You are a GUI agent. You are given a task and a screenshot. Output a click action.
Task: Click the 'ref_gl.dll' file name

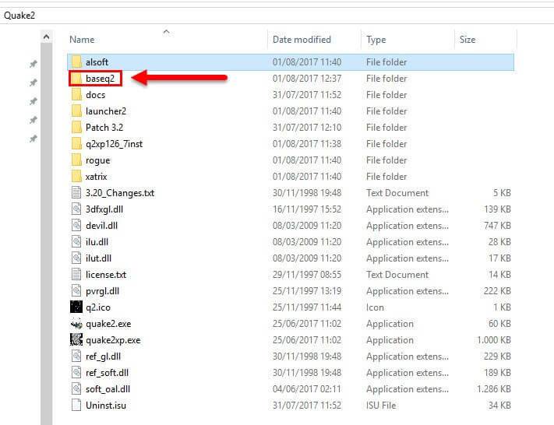(x=103, y=357)
